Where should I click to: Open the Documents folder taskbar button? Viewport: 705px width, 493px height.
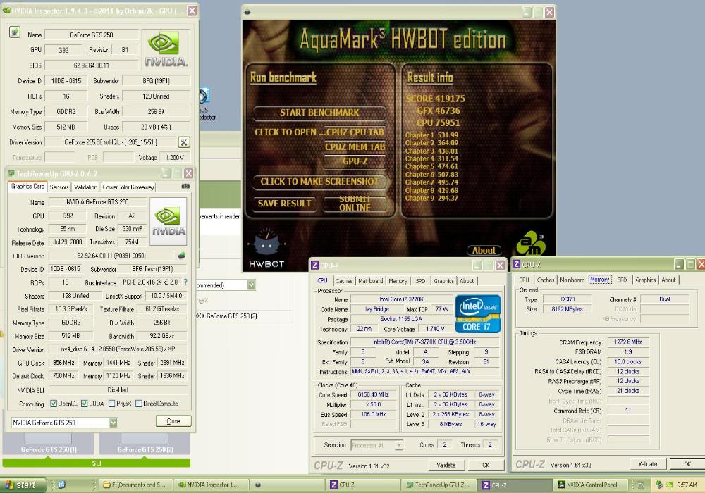point(135,485)
